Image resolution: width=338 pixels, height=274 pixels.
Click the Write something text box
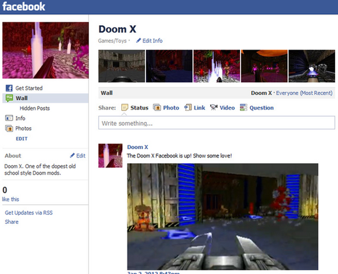(217, 123)
